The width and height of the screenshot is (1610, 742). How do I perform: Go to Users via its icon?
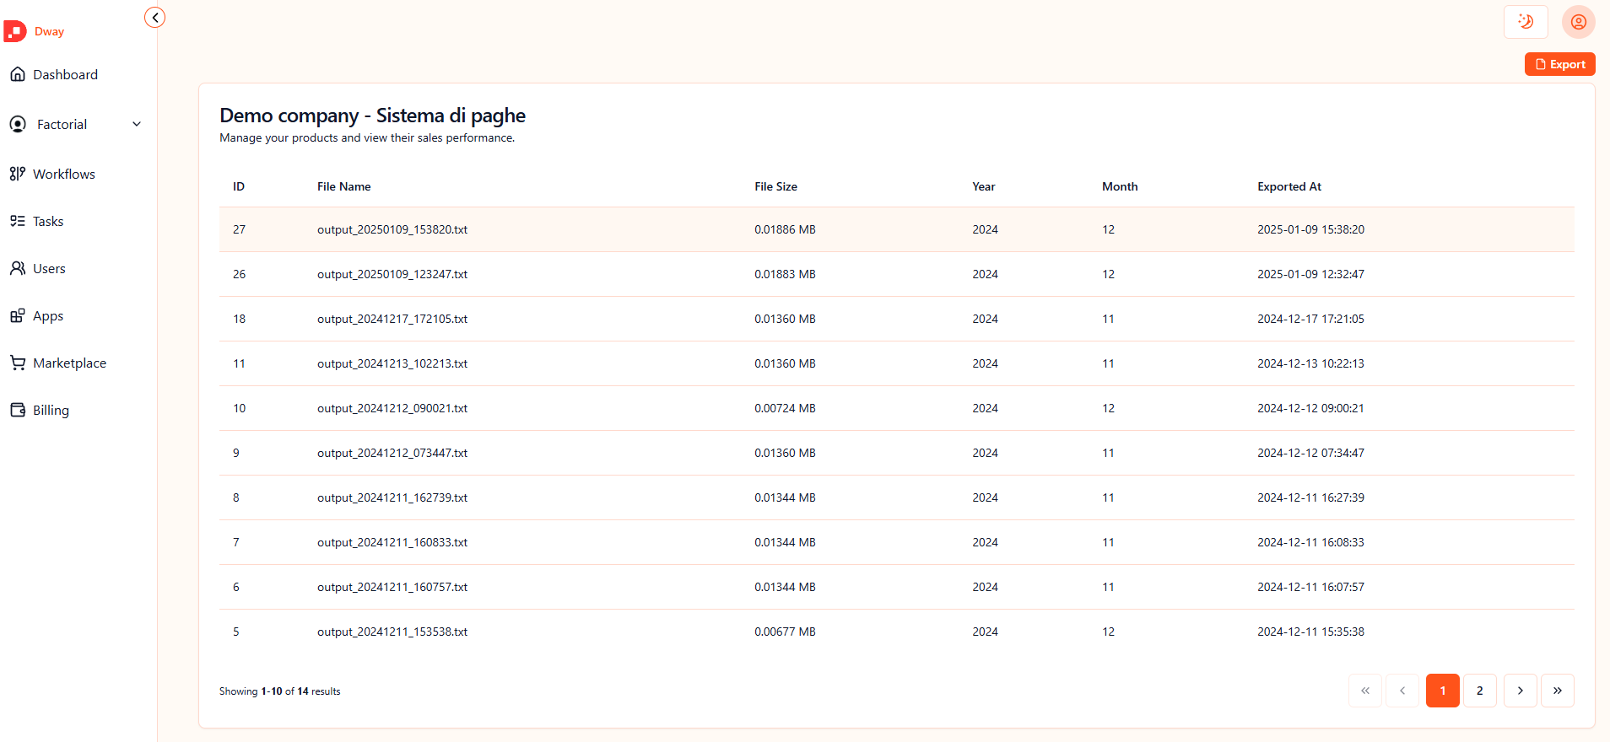(x=18, y=268)
